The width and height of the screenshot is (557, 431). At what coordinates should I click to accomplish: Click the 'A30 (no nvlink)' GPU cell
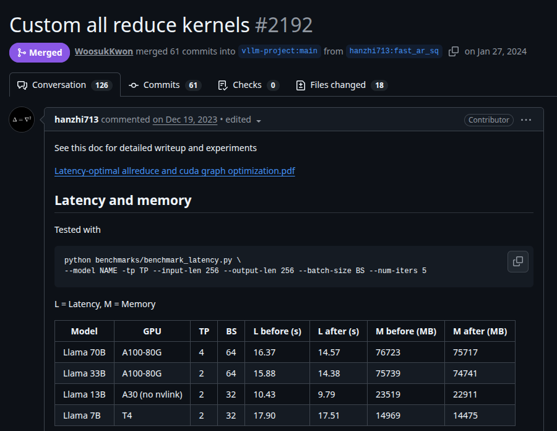pos(152,394)
